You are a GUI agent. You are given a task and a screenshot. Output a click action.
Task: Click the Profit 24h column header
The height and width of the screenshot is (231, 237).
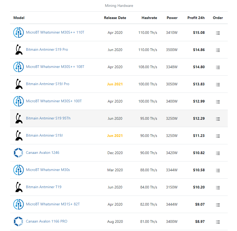point(196,18)
